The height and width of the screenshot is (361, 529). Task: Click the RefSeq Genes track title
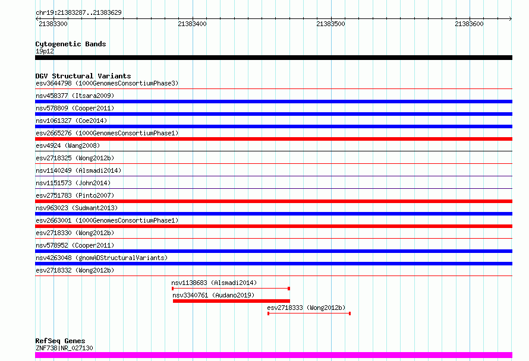(x=60, y=341)
